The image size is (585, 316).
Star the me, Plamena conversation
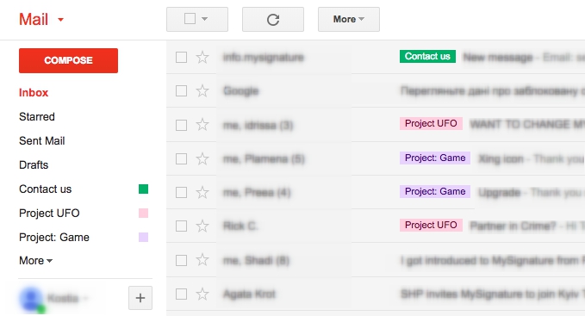tap(202, 158)
